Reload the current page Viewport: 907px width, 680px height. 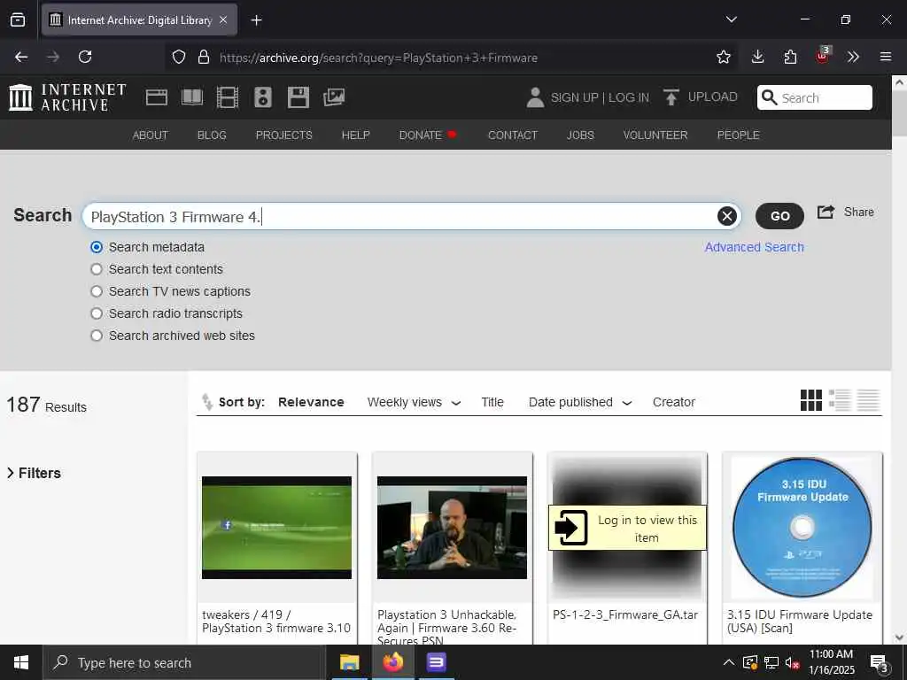click(85, 57)
